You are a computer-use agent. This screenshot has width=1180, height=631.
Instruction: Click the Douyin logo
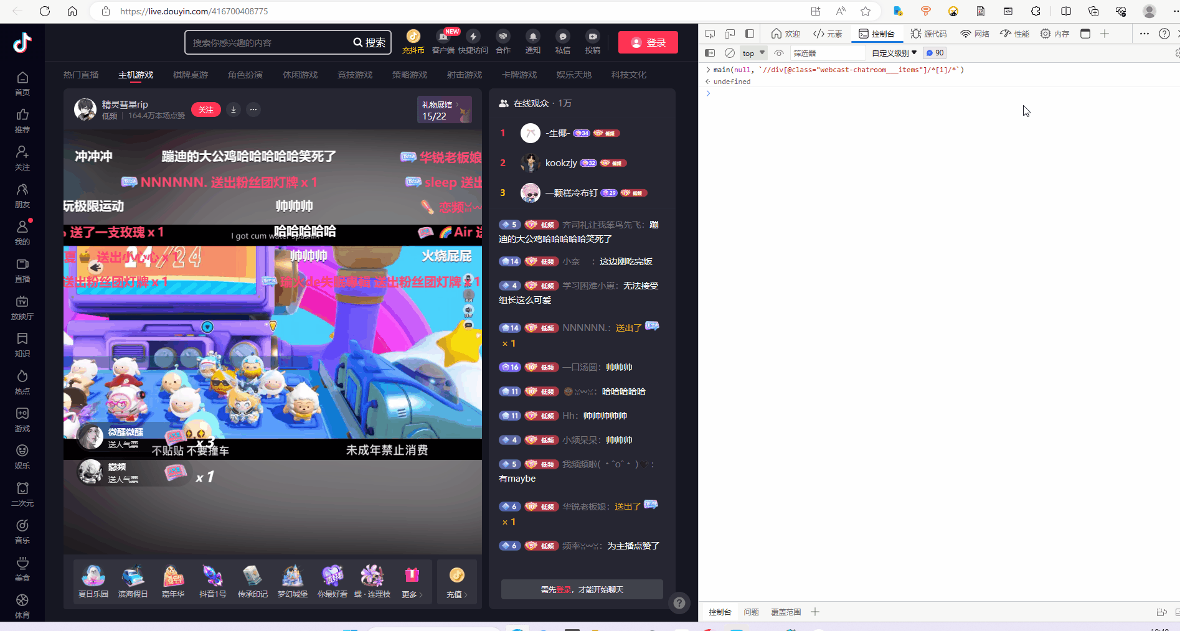point(22,42)
